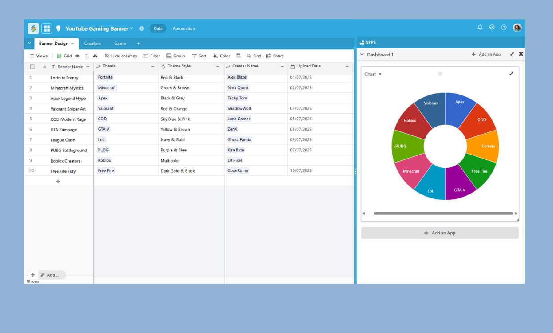Click the chart horizontal scrollbar
Viewport: 553px width, 333px height.
443,214
